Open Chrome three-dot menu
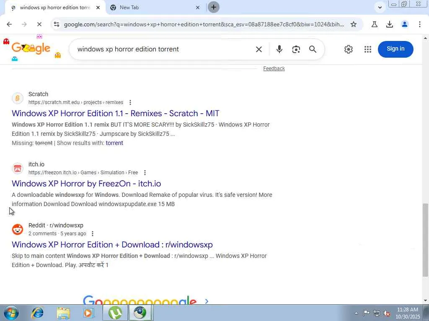Screen dimensions: 429x321 [x=420, y=24]
